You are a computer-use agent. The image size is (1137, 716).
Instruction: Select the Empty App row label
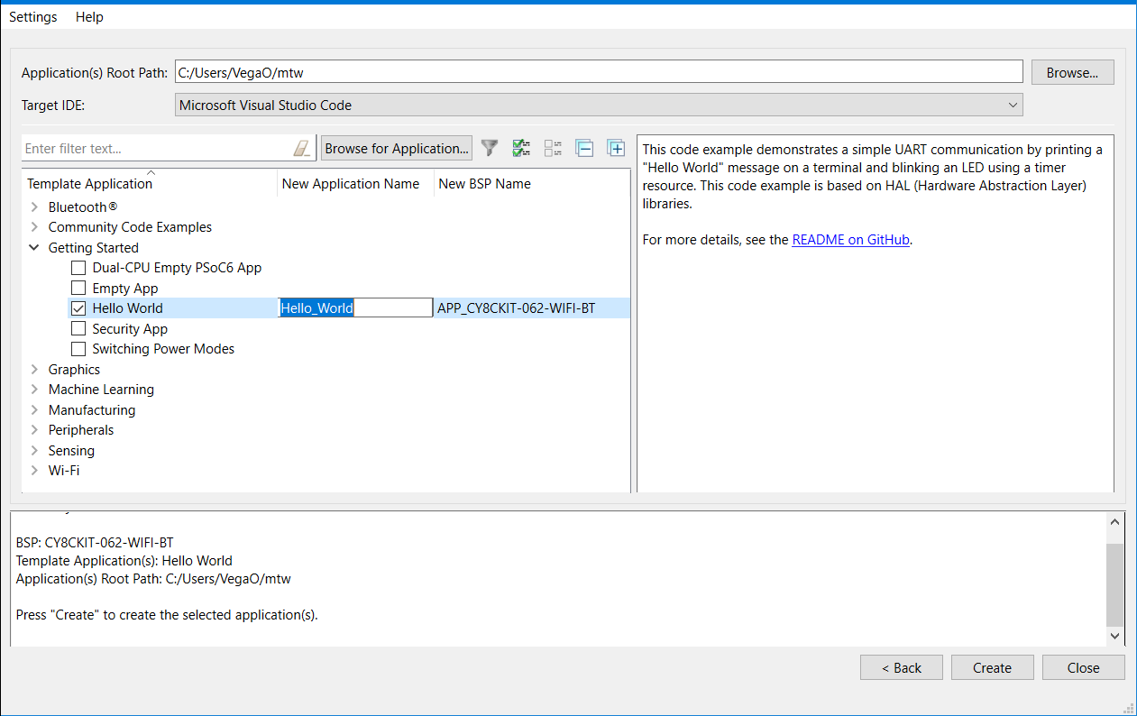point(125,289)
